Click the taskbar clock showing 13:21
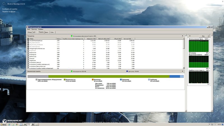Viewport: 224px width, 126px height. (219, 125)
